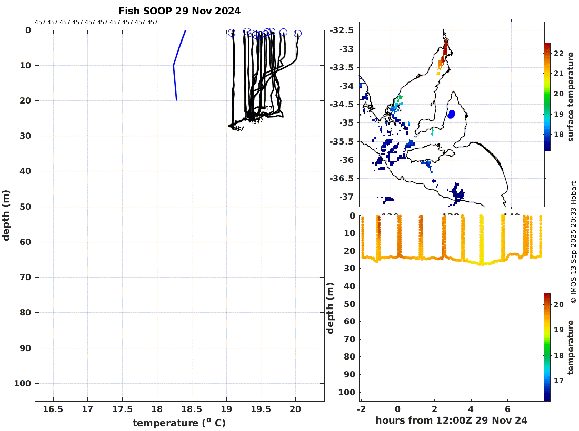Click the '50' depth tick on the left profile plot
The width and height of the screenshot is (579, 431).
click(25, 207)
